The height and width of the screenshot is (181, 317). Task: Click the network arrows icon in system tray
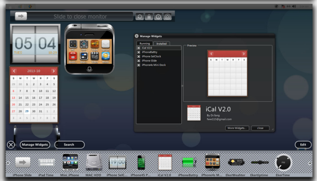(288, 6)
